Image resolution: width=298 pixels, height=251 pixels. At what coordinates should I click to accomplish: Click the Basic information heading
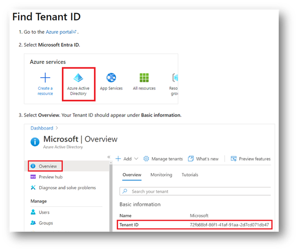[x=140, y=204]
